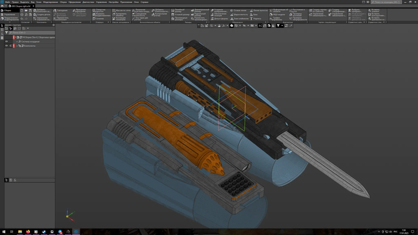Open the structure tree toolbar dropdown arrow
418x235 pixels.
(28, 29)
